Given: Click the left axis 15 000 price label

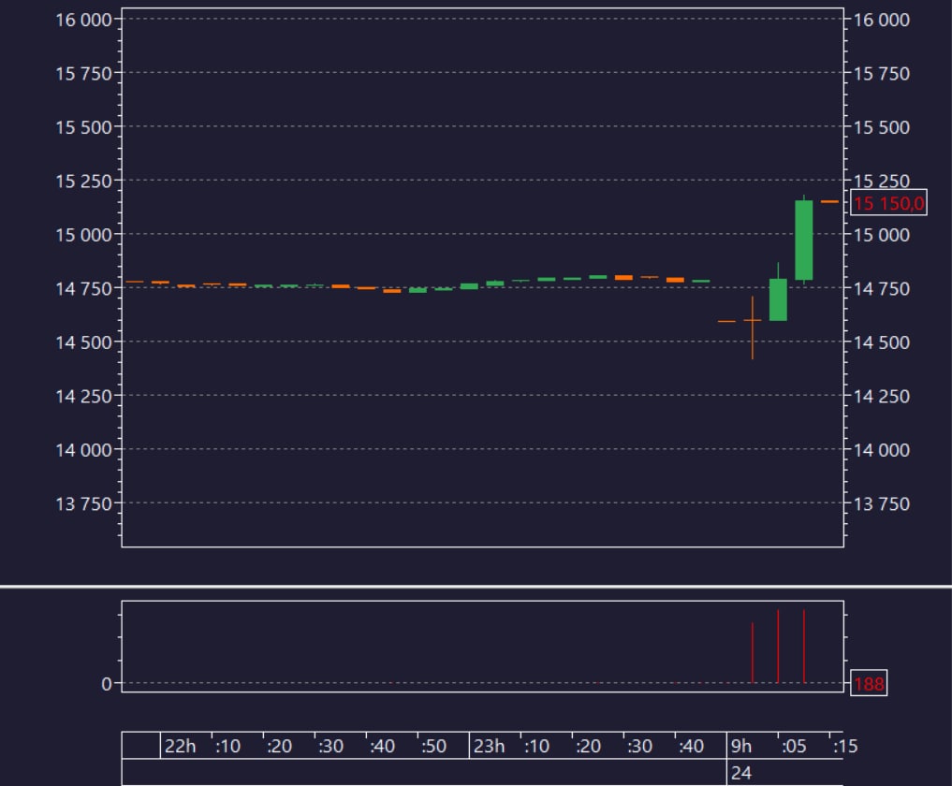Looking at the screenshot, I should pyautogui.click(x=84, y=235).
